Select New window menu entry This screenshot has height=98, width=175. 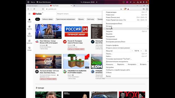tap(126, 15)
